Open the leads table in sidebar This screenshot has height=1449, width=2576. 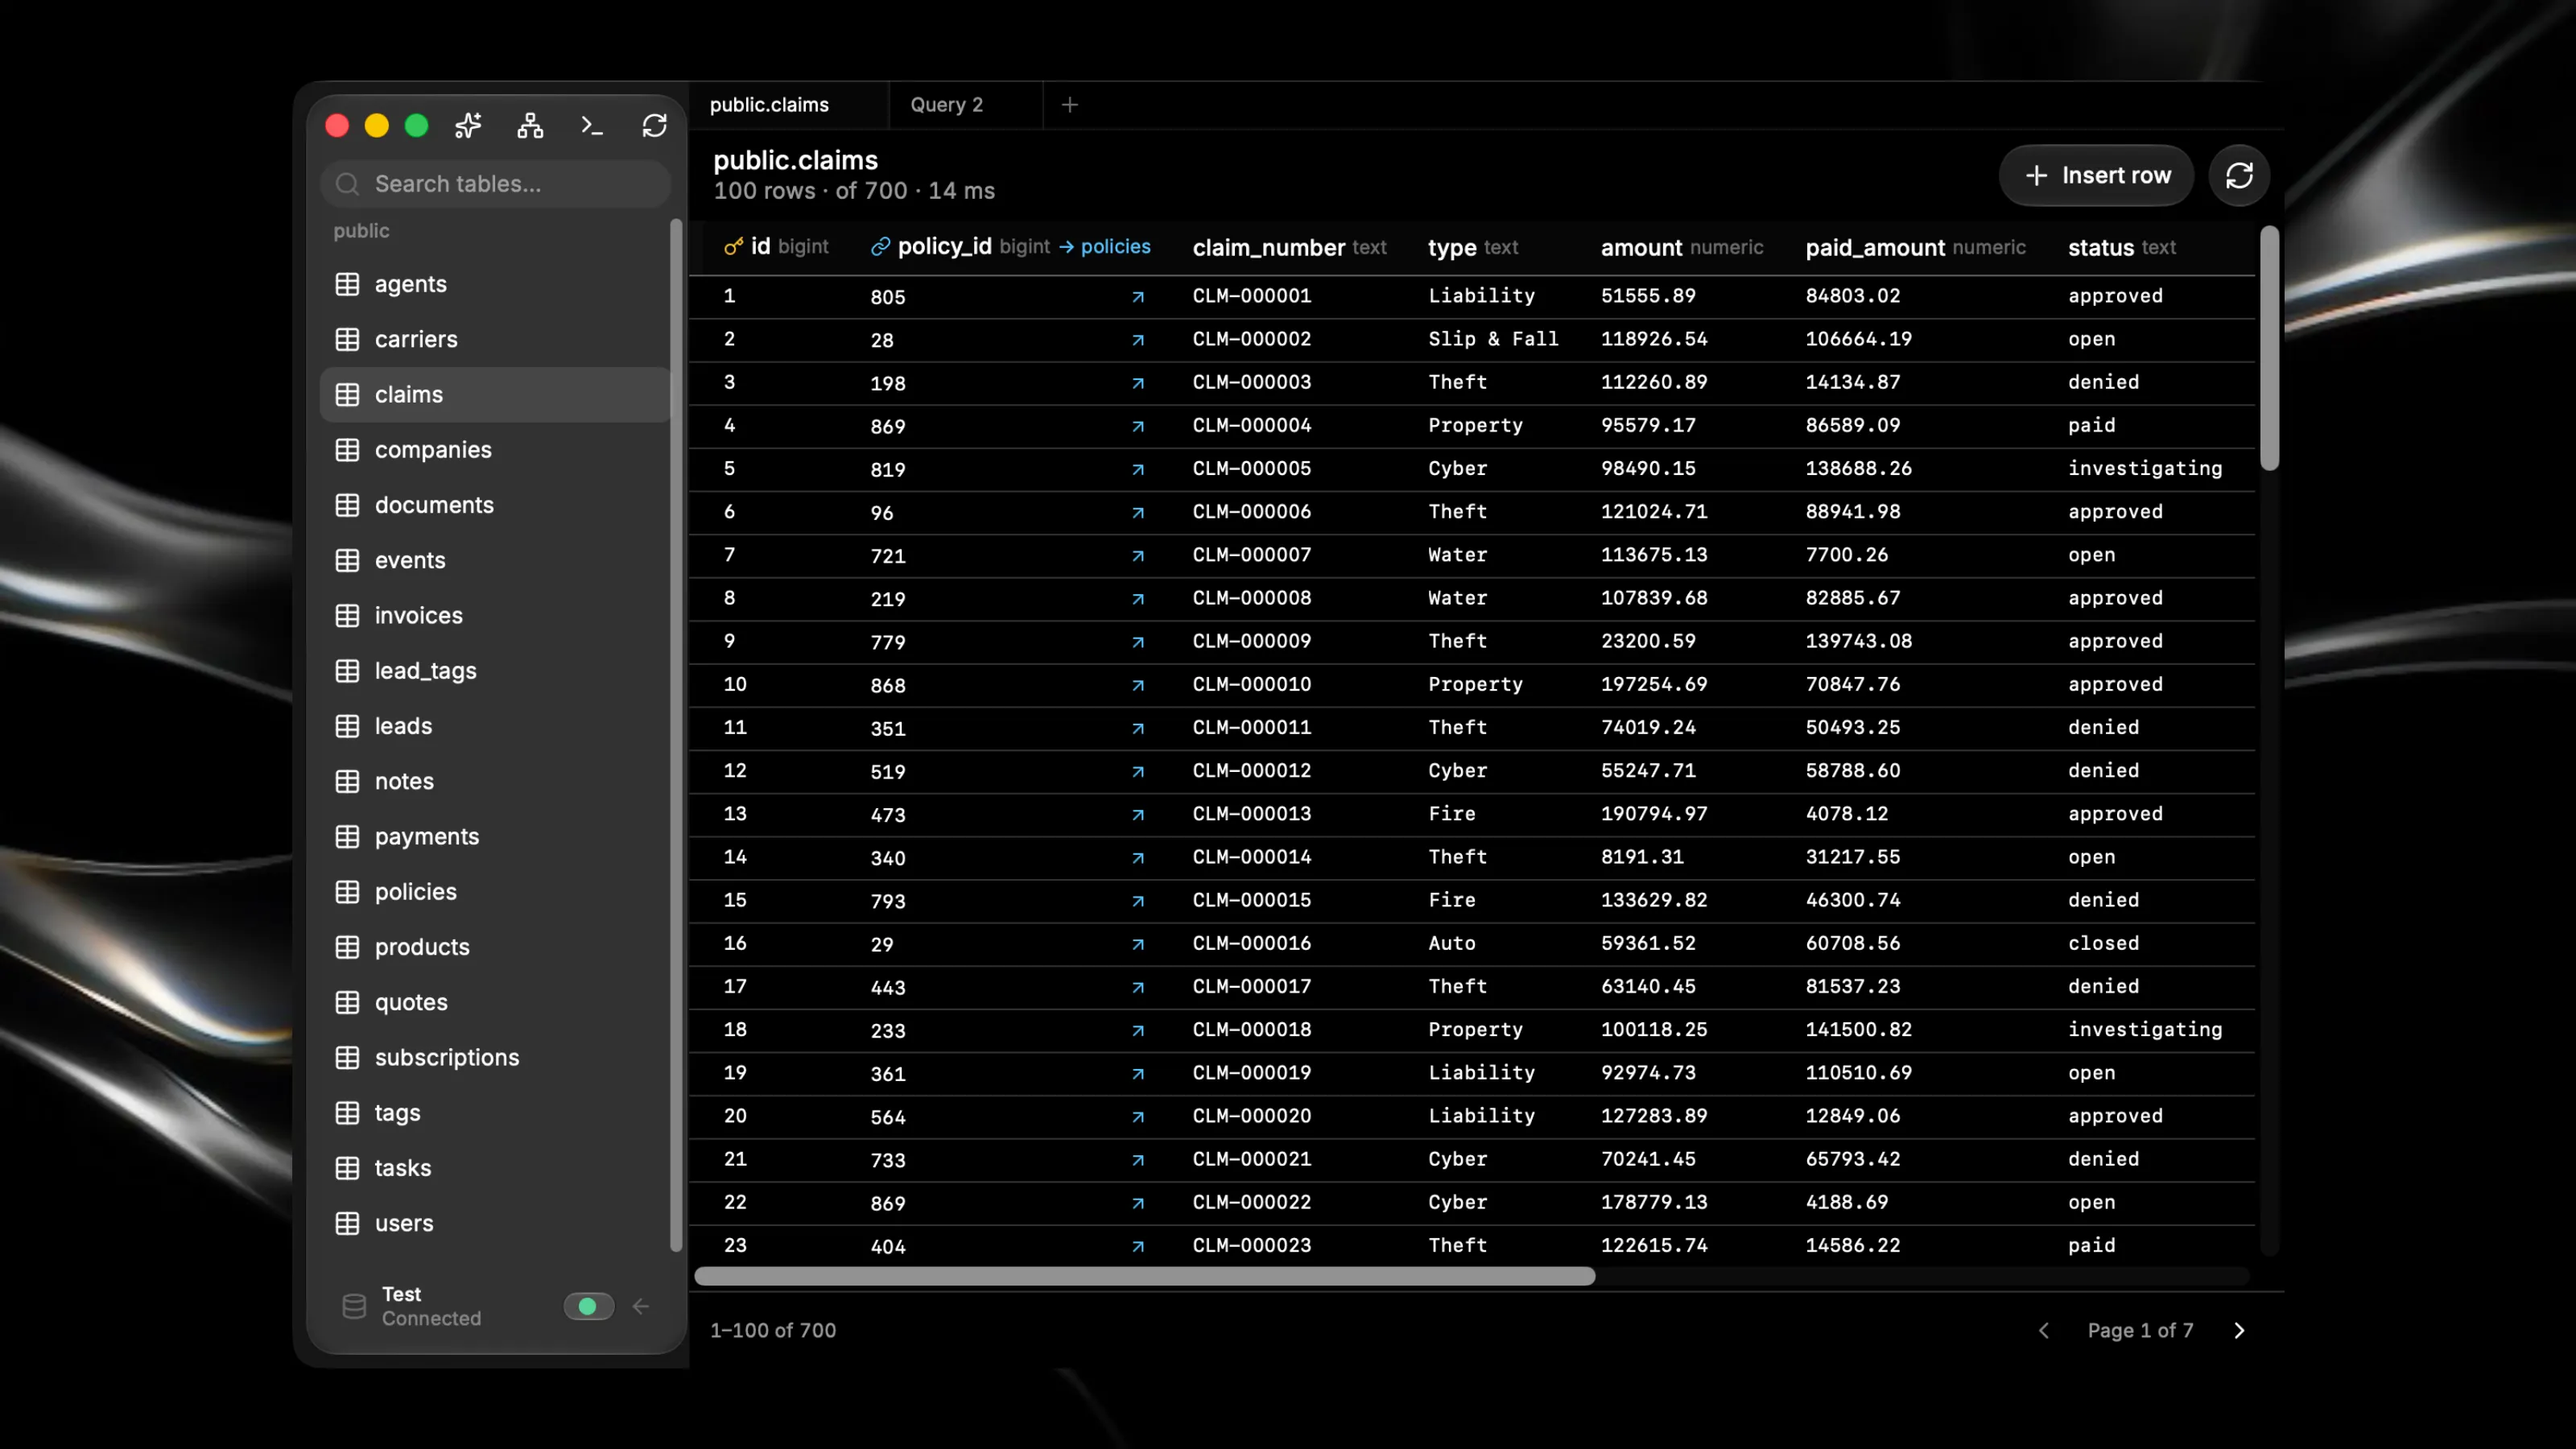point(495,726)
